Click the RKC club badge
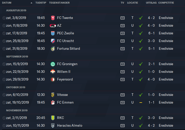Viewport: 185px width, 130px height. click(x=53, y=118)
